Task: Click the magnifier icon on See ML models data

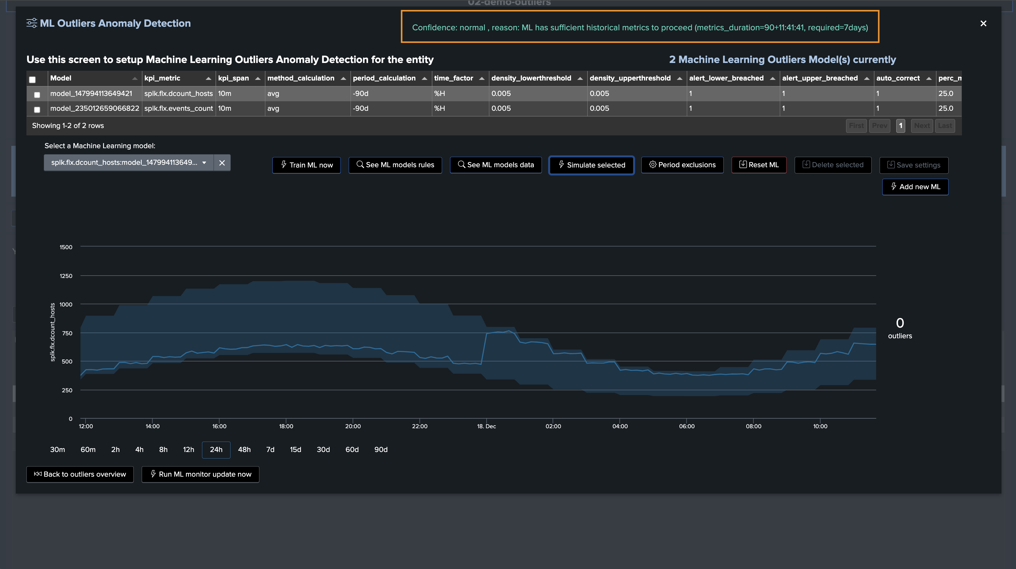Action: tap(461, 165)
